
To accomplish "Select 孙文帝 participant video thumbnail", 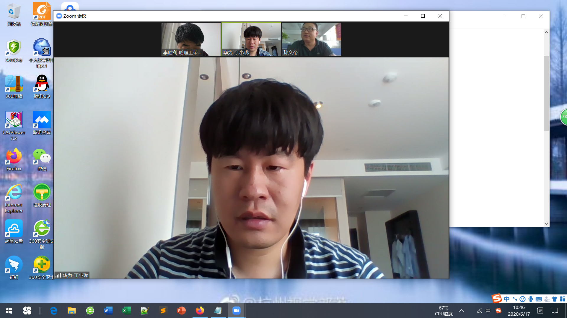I will [x=312, y=39].
